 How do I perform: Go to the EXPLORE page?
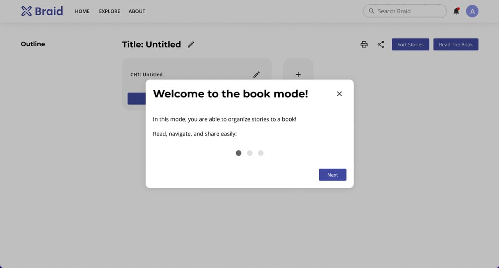pos(109,11)
